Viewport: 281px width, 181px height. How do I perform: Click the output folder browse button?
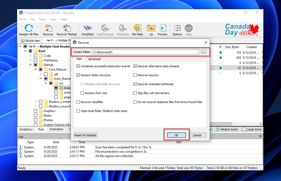pos(203,52)
